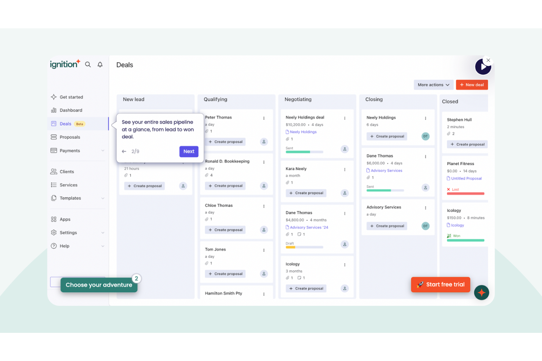Select Get started in the sidebar

coord(71,97)
